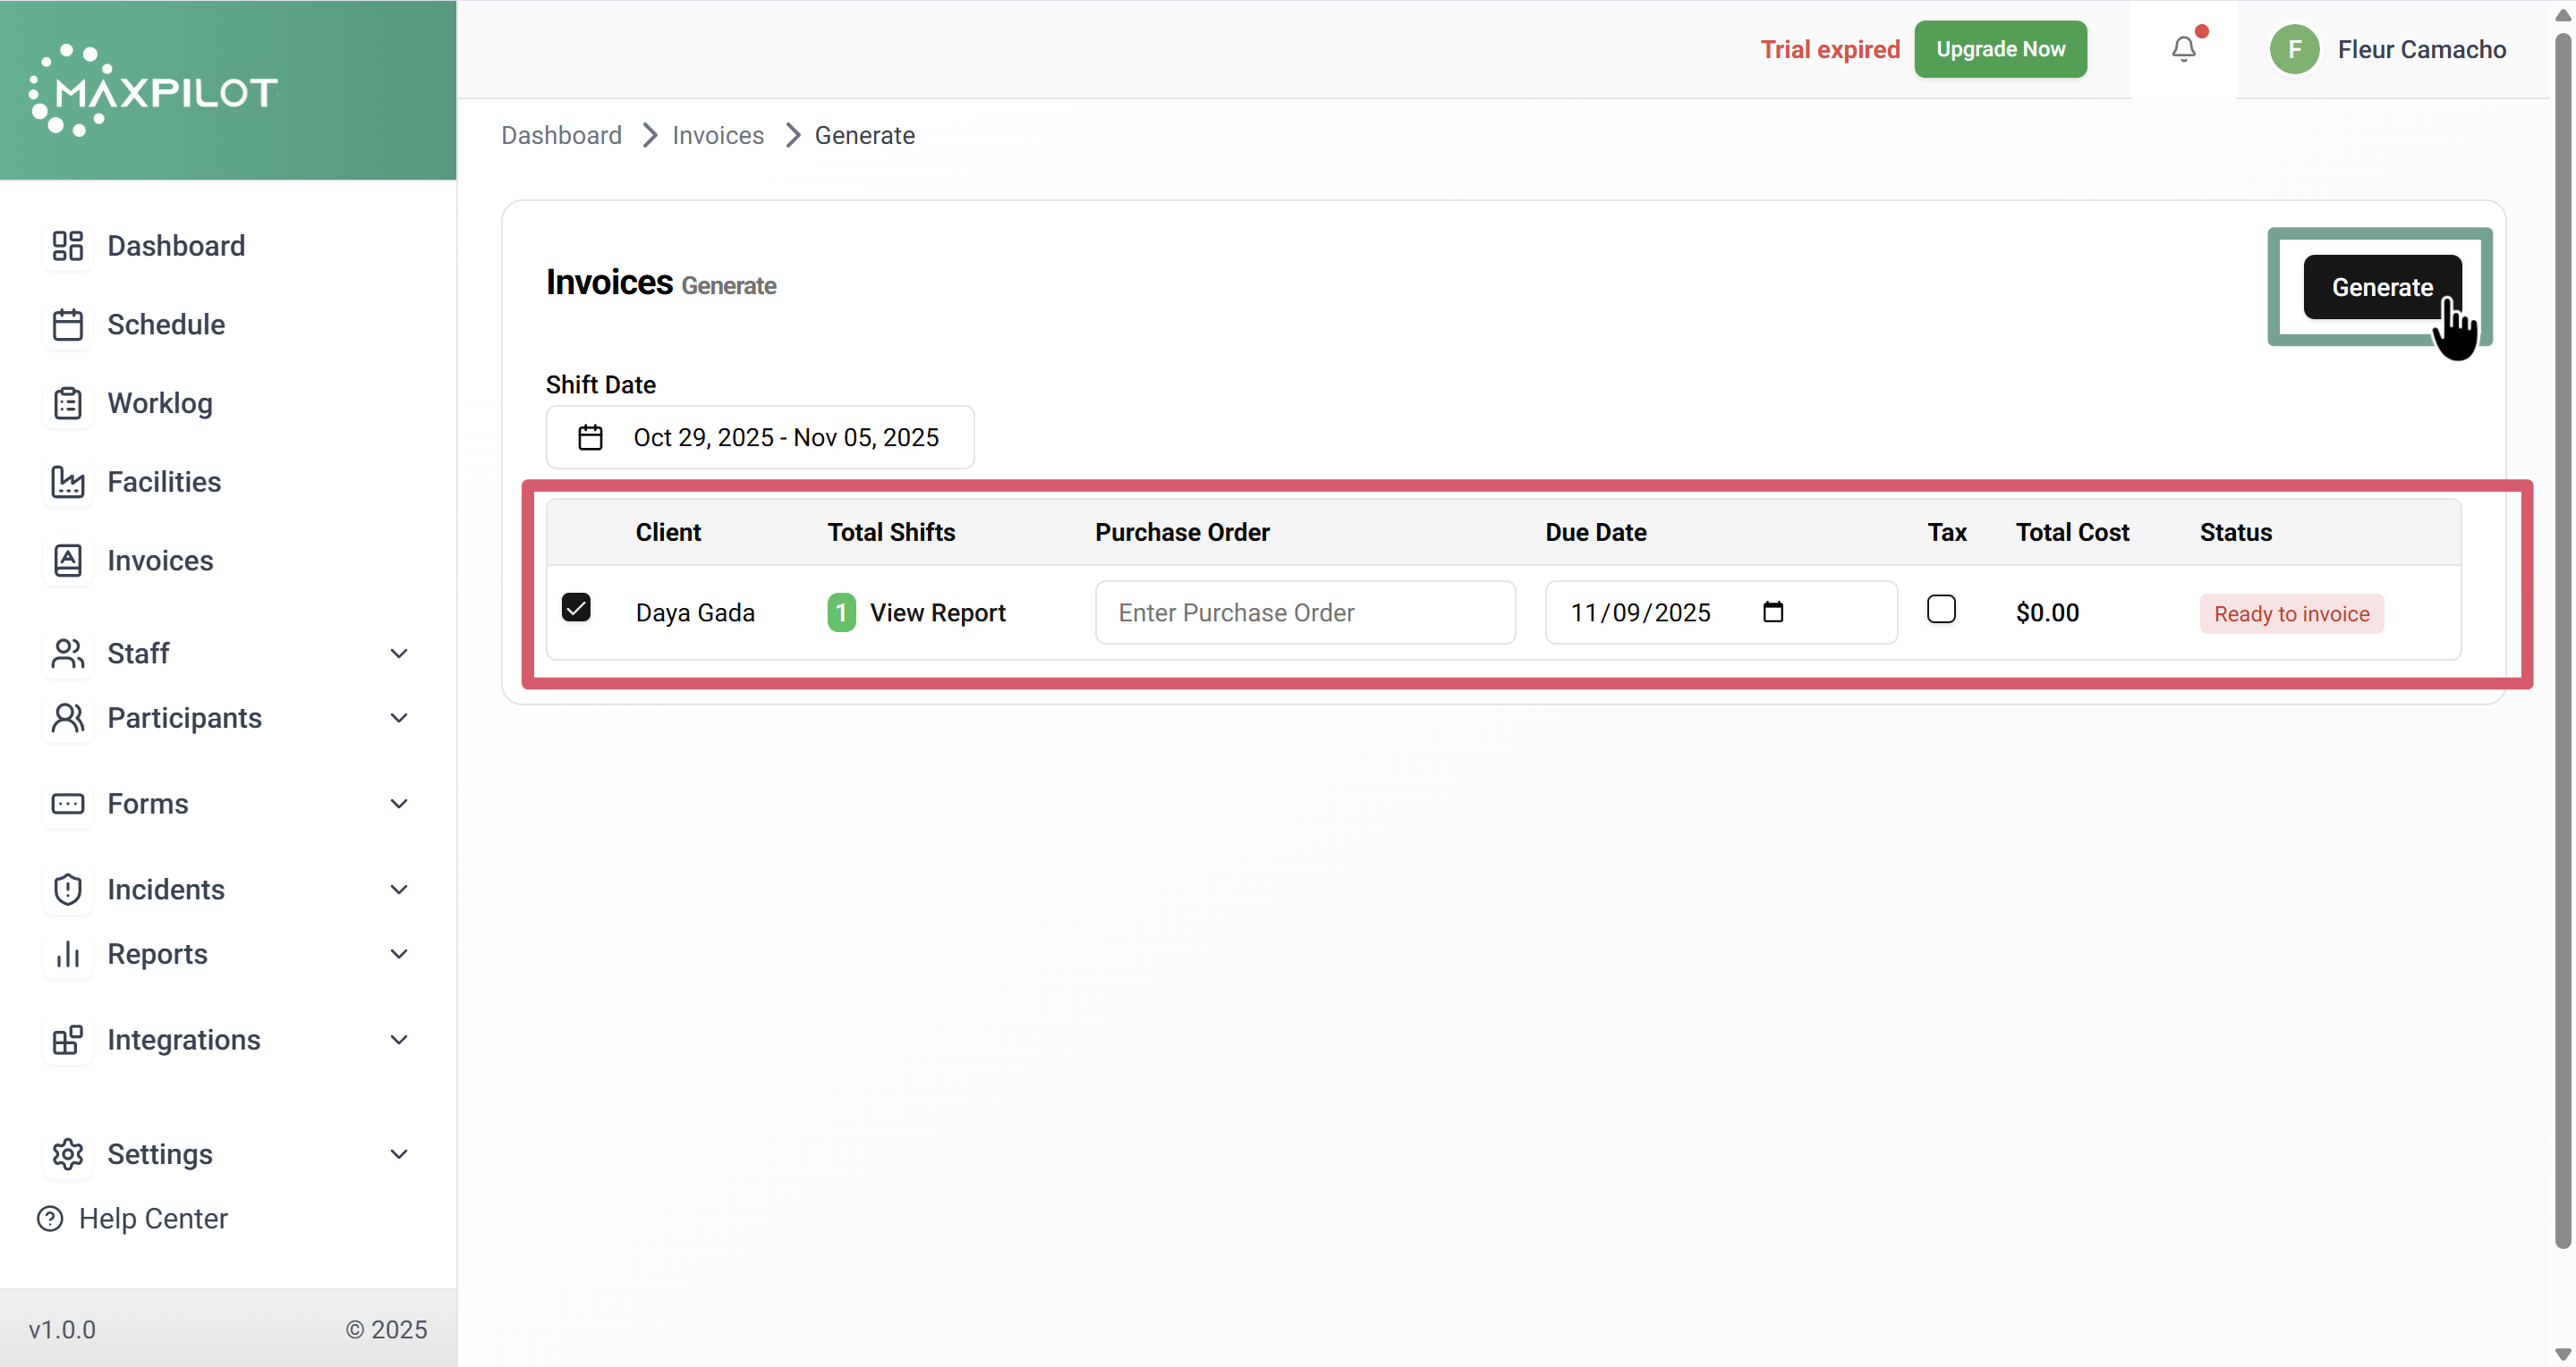Click the Upgrade Now button
2576x1367 pixels.
[1999, 49]
